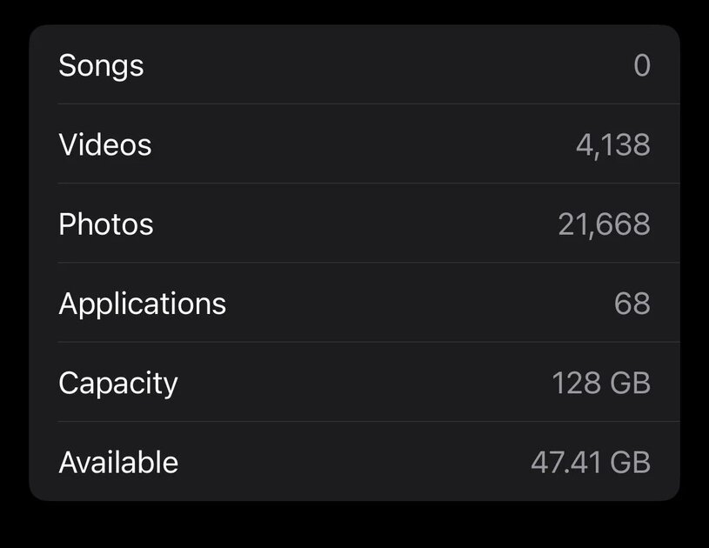This screenshot has width=709, height=548.
Task: Select the Songs count value 0
Action: click(x=642, y=65)
